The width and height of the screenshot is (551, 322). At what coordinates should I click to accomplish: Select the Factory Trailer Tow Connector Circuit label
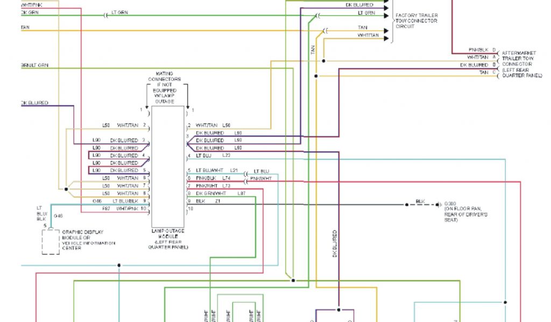click(x=416, y=20)
